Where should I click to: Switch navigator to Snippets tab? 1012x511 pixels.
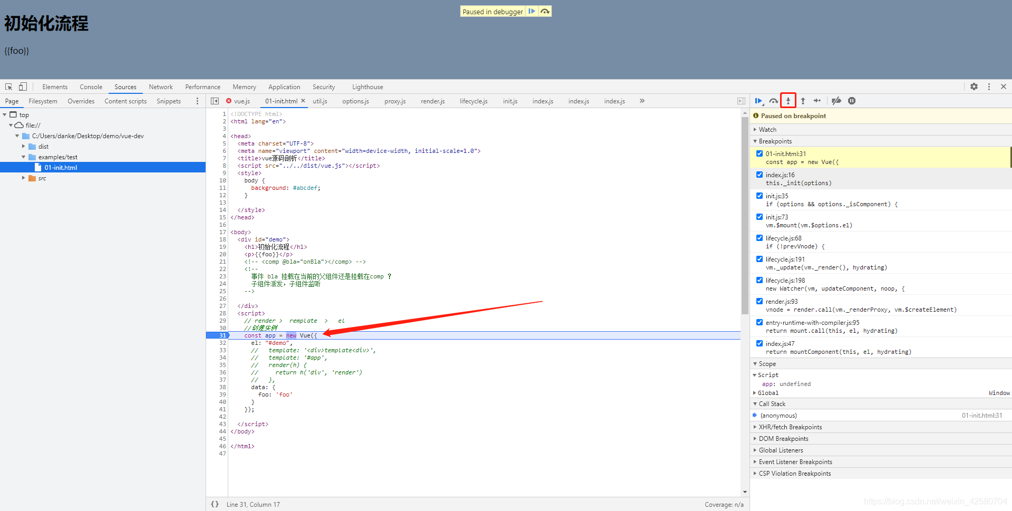[x=169, y=101]
